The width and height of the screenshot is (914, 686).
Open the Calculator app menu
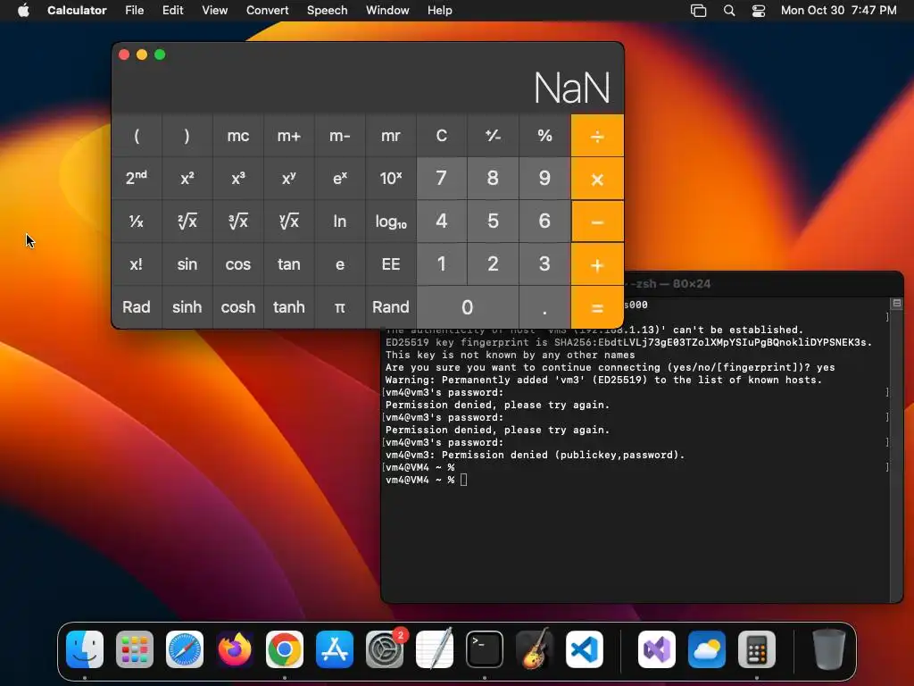click(x=77, y=10)
